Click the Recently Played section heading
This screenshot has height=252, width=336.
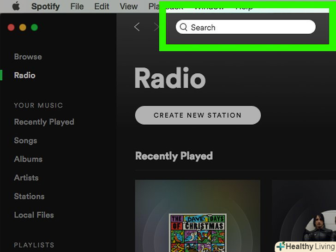[174, 156]
